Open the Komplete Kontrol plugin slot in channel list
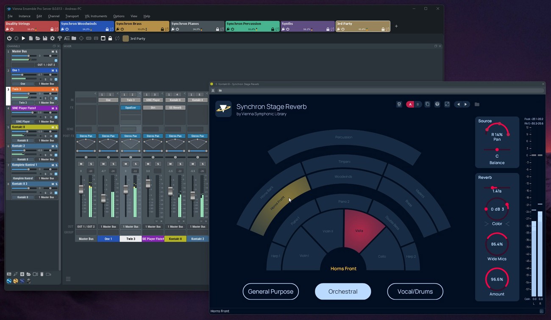The width and height of the screenshot is (551, 320). click(23, 178)
